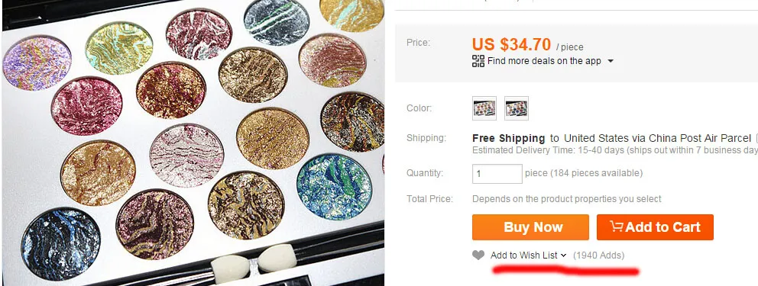Click the heart icon next to Wish List
Viewport: 758px width, 286px height.
click(478, 255)
